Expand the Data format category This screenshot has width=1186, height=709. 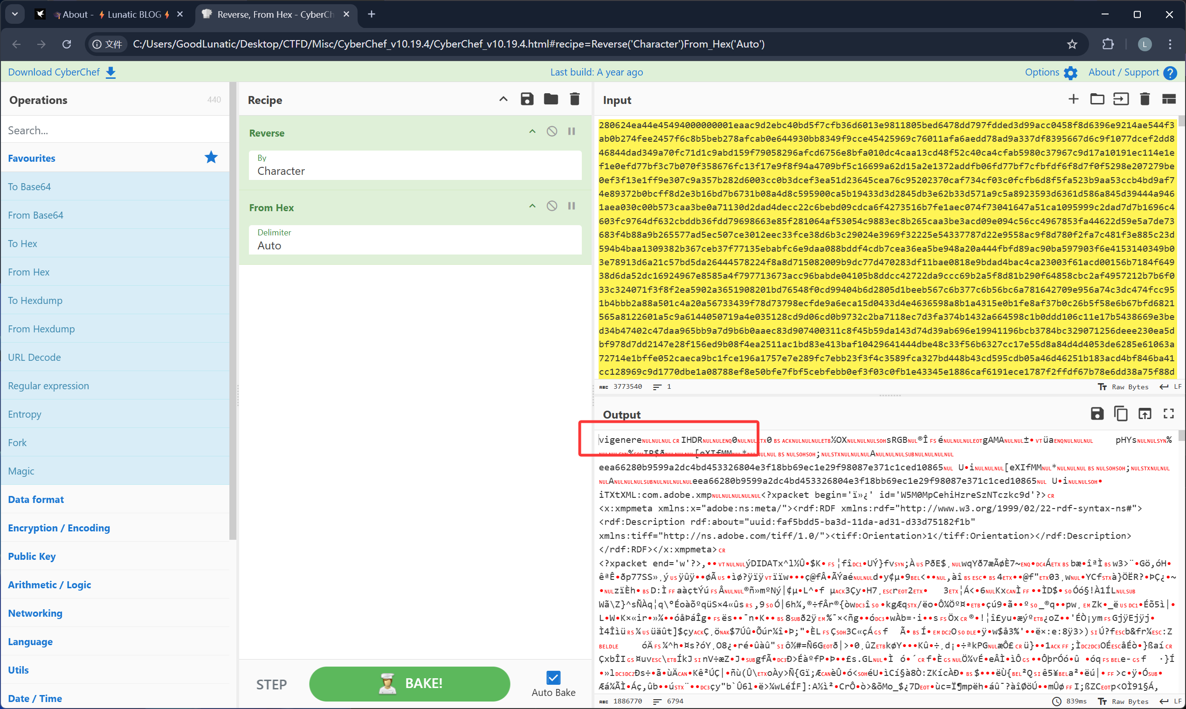[x=115, y=499]
